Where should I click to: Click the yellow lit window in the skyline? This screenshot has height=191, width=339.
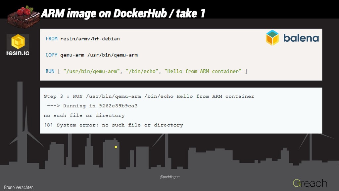[x=116, y=147]
